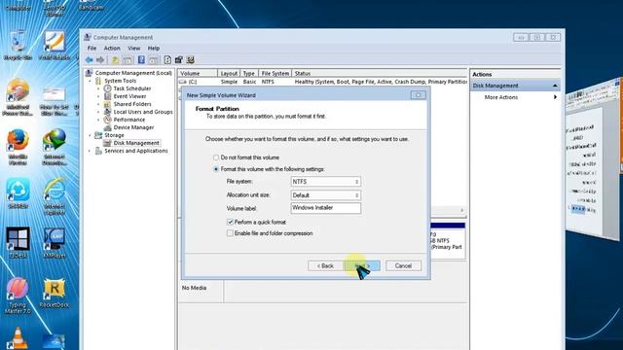
Task: Expand Local Users and Groups node
Action: coord(99,112)
